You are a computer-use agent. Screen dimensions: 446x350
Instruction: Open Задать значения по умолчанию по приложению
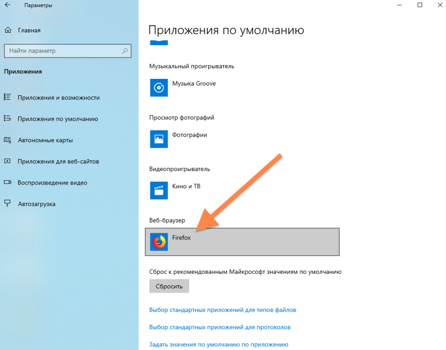point(219,345)
